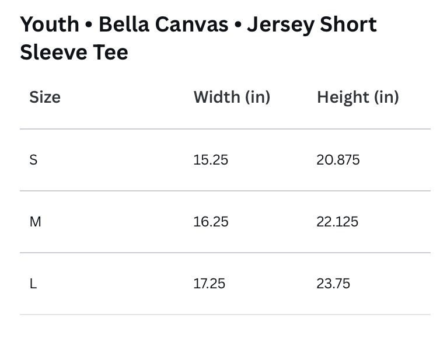Click Bella Canvas in the title
Viewport: 447px width, 342px height.
point(163,25)
